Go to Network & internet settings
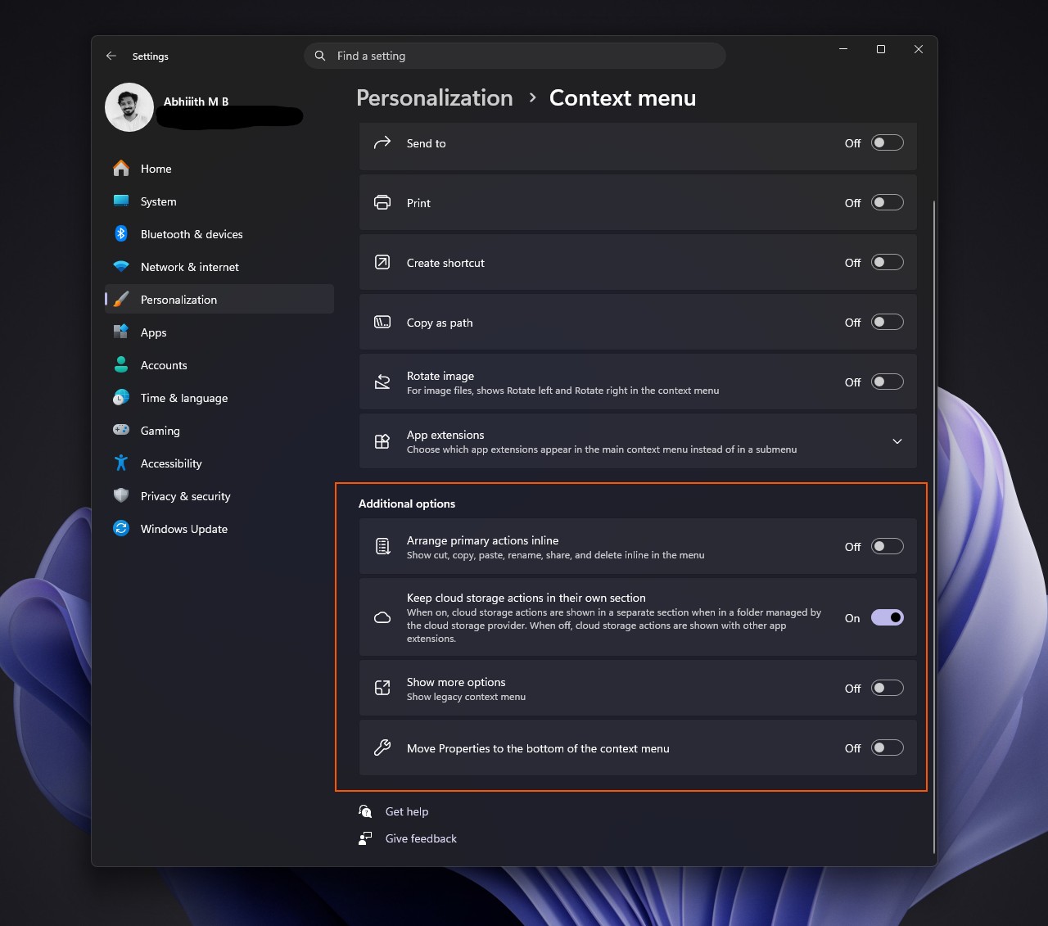This screenshot has width=1048, height=926. [x=219, y=266]
